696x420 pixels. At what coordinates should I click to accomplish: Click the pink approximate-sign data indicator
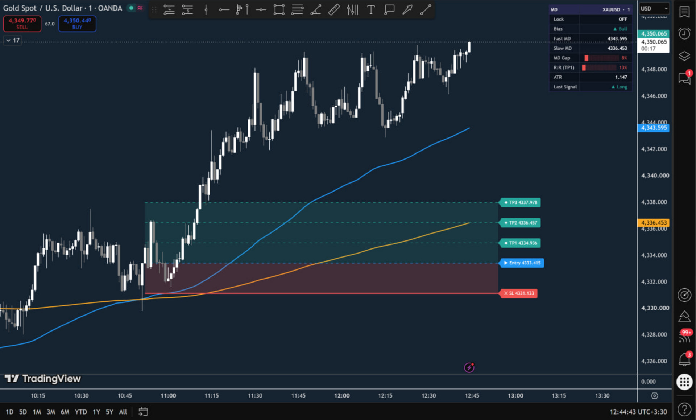click(140, 8)
